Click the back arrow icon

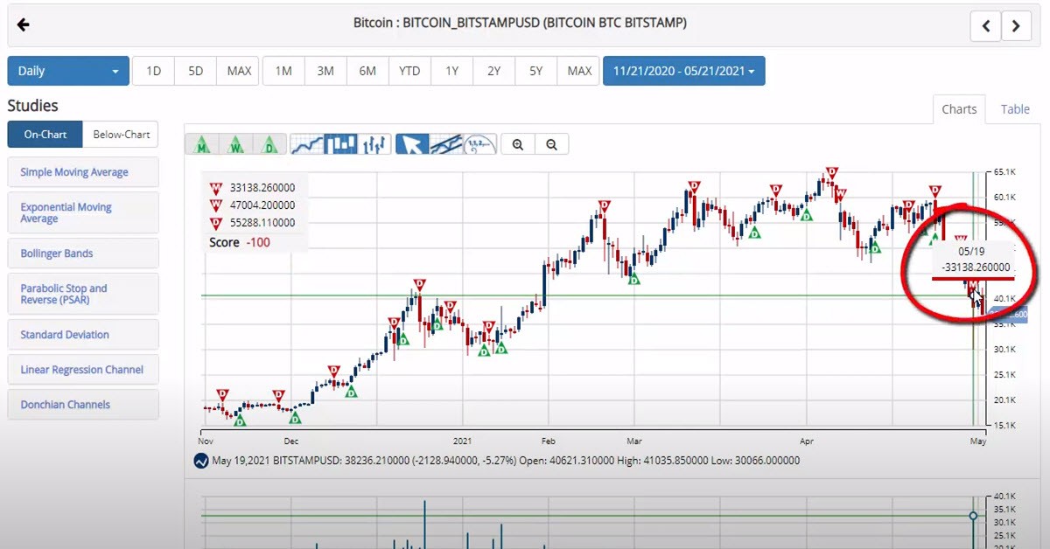pos(24,24)
